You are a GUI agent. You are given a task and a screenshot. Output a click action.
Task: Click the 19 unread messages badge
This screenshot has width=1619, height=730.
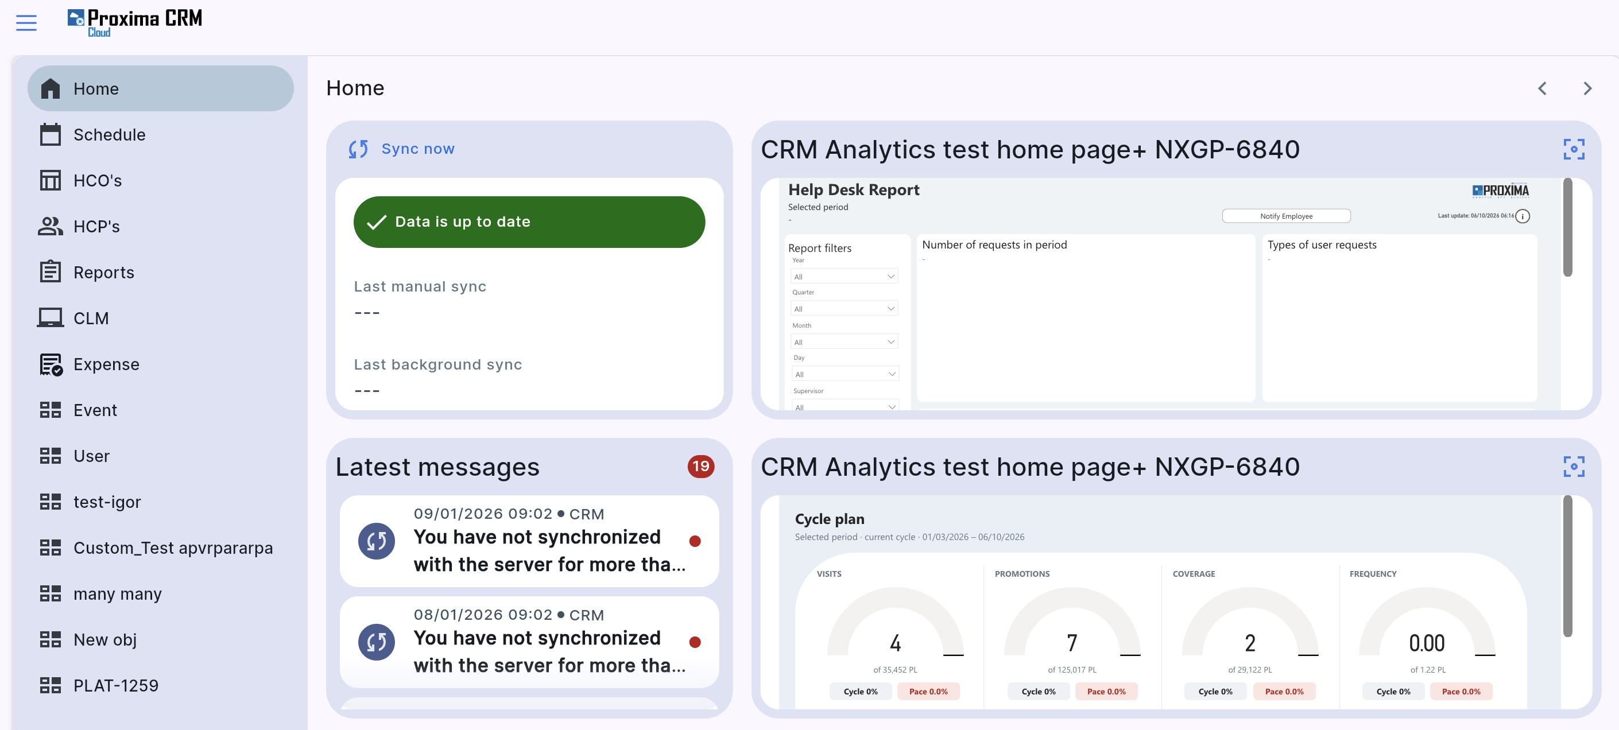click(701, 466)
